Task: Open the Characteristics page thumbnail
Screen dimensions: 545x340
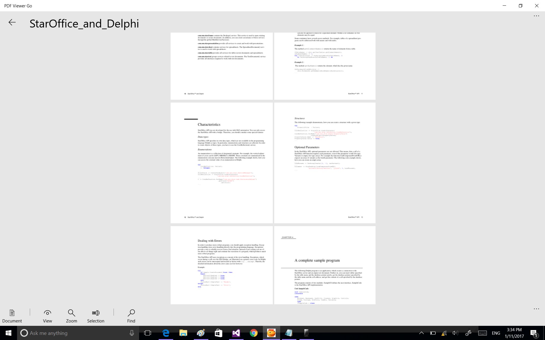Action: pos(221,163)
